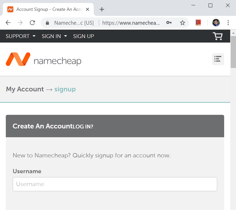The width and height of the screenshot is (236, 210).
Task: Open the Namecheap shopping cart icon
Action: 217,36
